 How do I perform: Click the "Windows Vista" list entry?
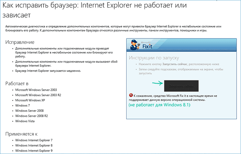tap(25, 121)
